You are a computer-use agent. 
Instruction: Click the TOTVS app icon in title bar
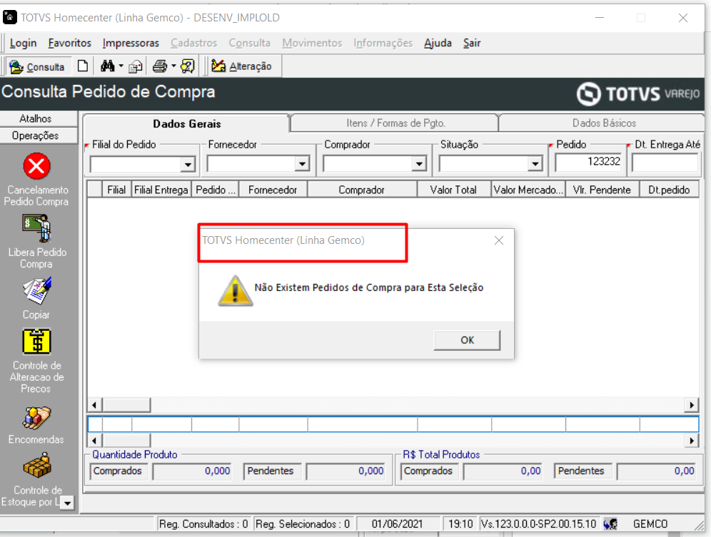[9, 17]
